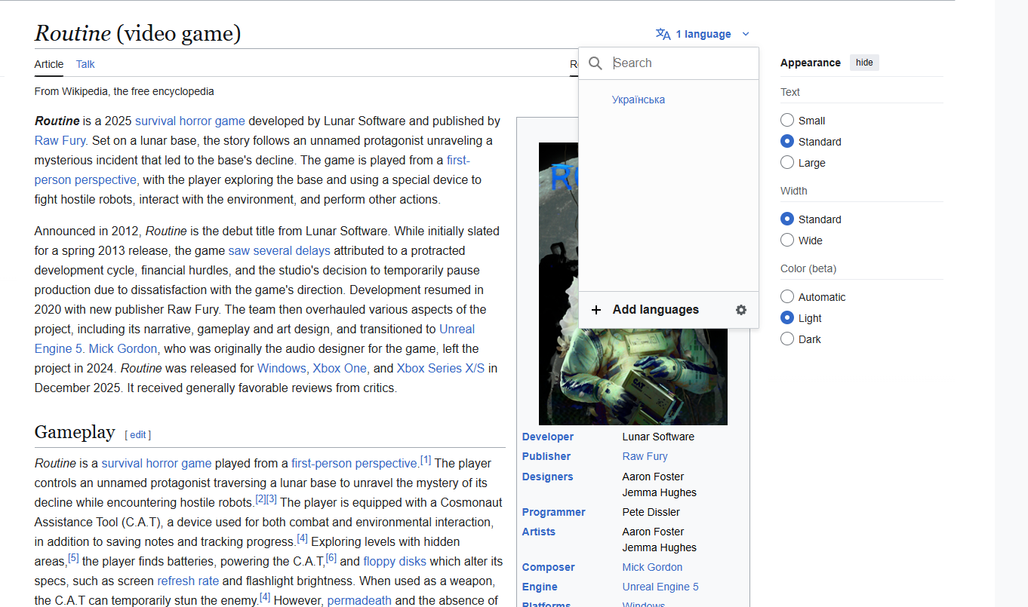
Task: Open Programmer infobox label link
Action: 554,512
